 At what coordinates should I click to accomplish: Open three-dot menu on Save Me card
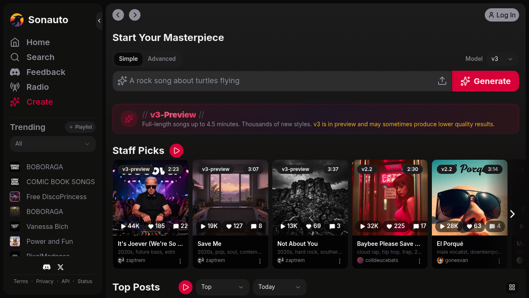[x=260, y=261]
